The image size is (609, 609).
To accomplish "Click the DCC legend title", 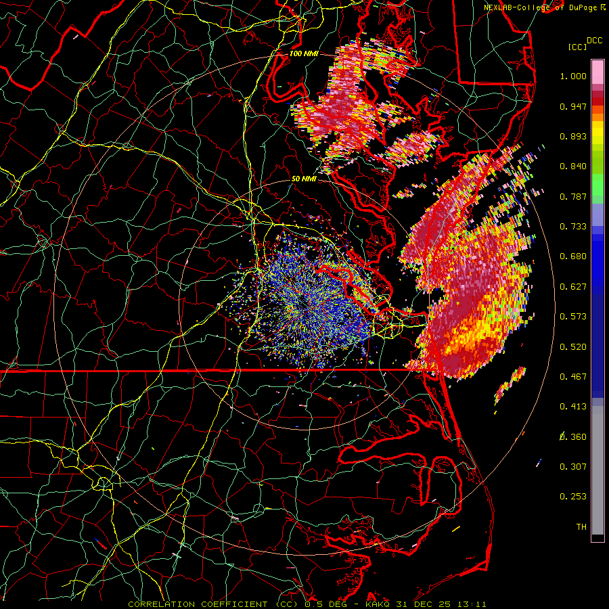I will [594, 41].
